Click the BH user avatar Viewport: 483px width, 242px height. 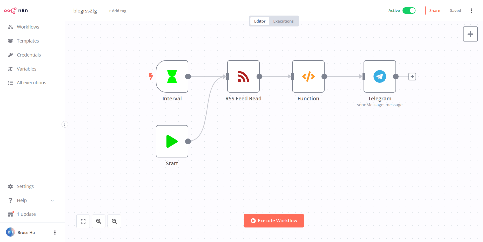(x=10, y=232)
